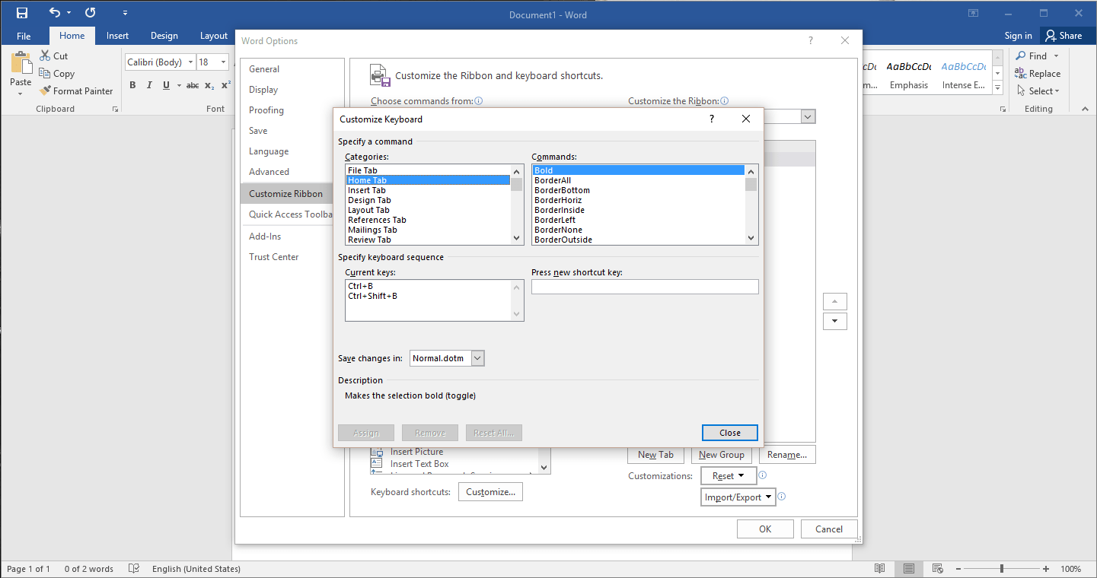The height and width of the screenshot is (578, 1097).
Task: Open the Styles group dialog launcher
Action: point(1003,110)
